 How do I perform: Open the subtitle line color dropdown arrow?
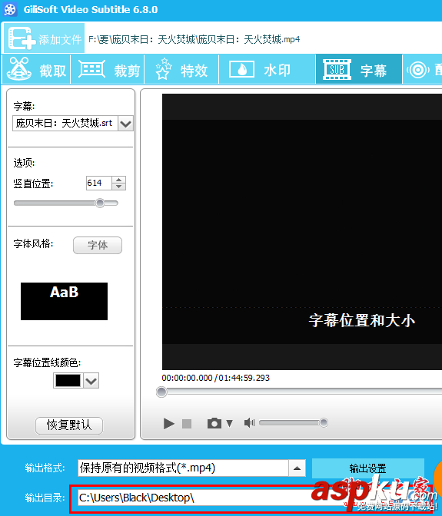91,381
